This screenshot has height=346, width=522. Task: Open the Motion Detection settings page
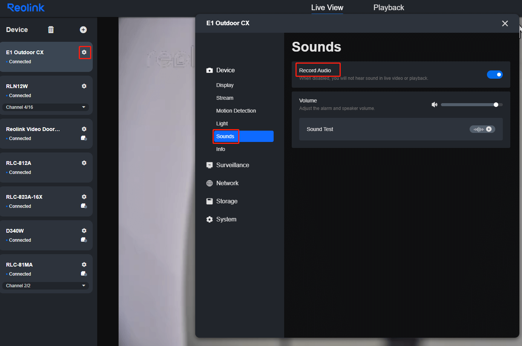[x=236, y=111]
